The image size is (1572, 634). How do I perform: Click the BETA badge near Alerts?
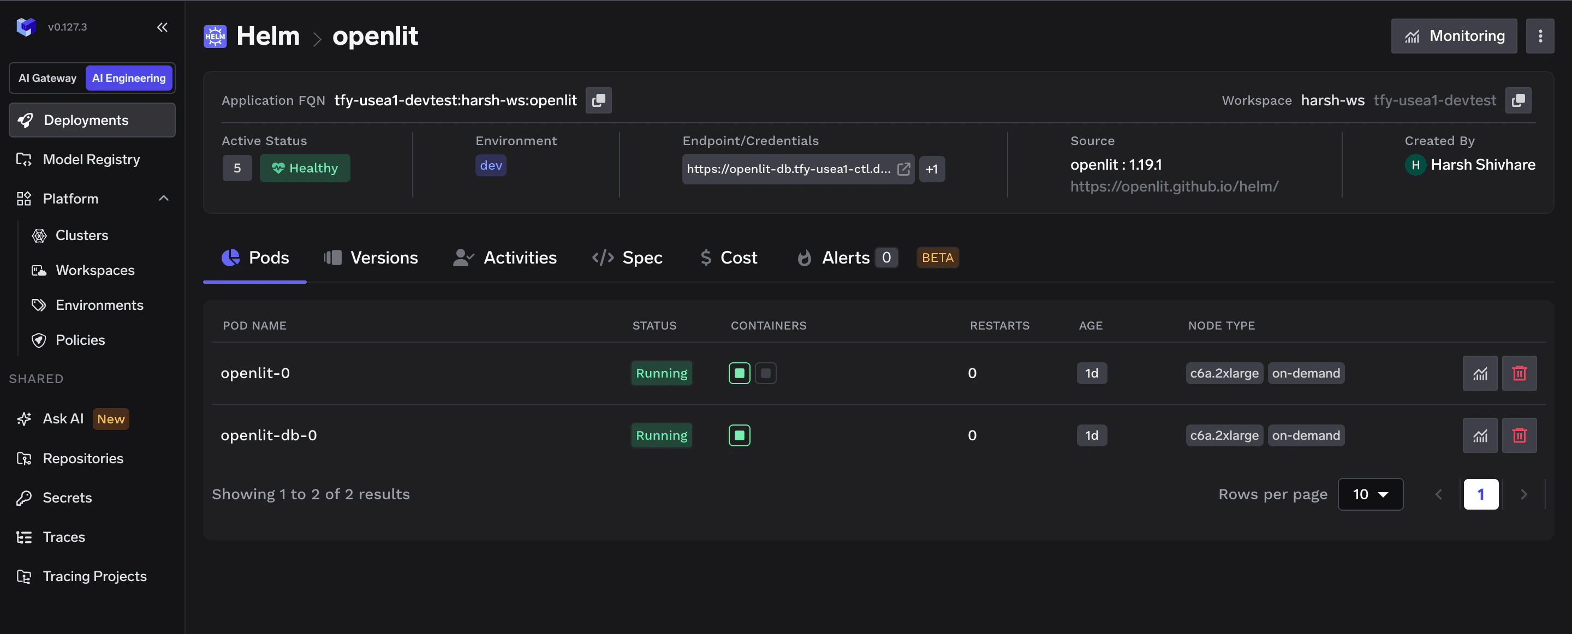[x=937, y=258]
